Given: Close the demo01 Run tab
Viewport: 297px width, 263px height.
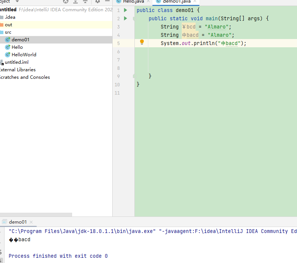Looking at the screenshot, I should point(31,222).
